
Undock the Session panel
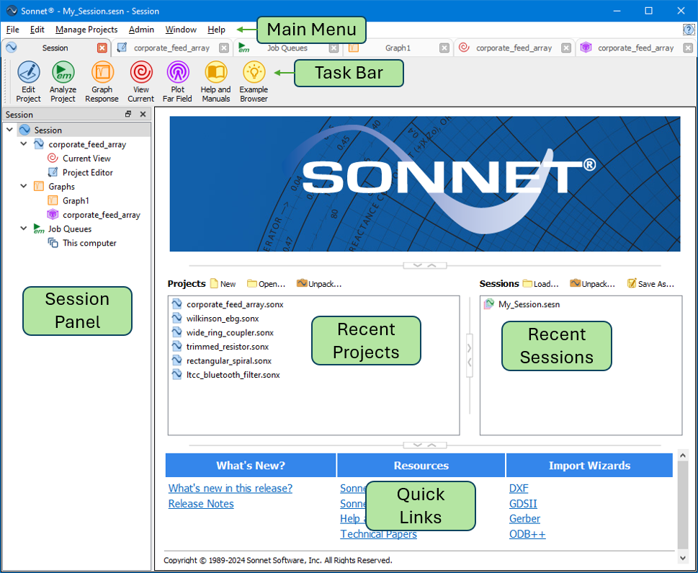[x=128, y=114]
